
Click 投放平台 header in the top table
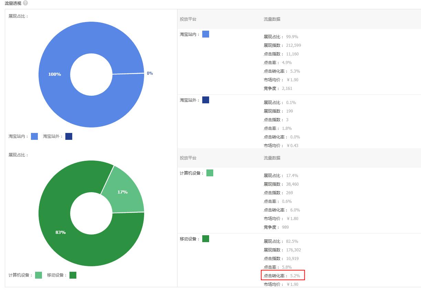pos(188,19)
